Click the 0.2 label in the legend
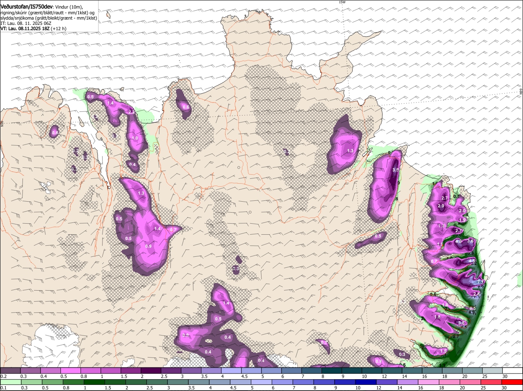 [4, 376]
